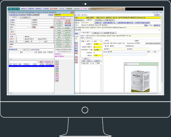Select page 1 thumbnail in image viewer
Screen dimensions: 171x137
pos(126,64)
